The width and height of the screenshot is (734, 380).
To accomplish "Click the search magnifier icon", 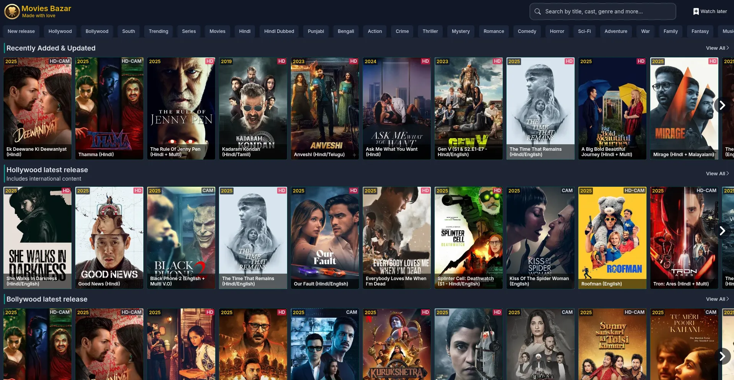I will tap(538, 11).
